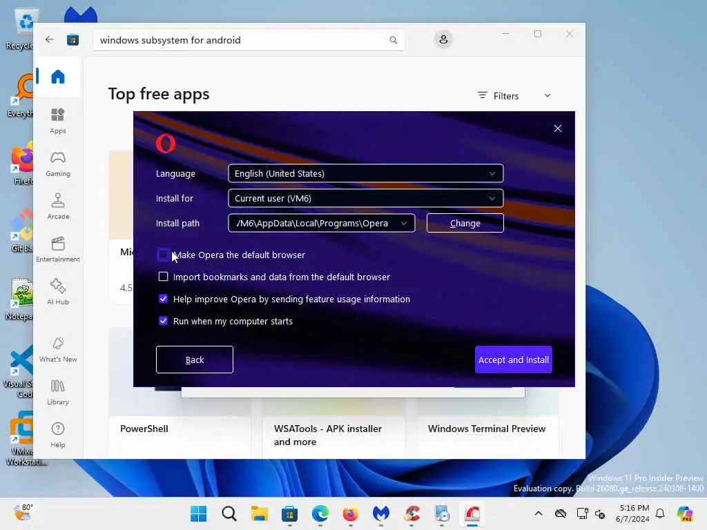Screen dimensions: 707x530
Task: Click the muted volume tray icon
Action: [x=600, y=513]
